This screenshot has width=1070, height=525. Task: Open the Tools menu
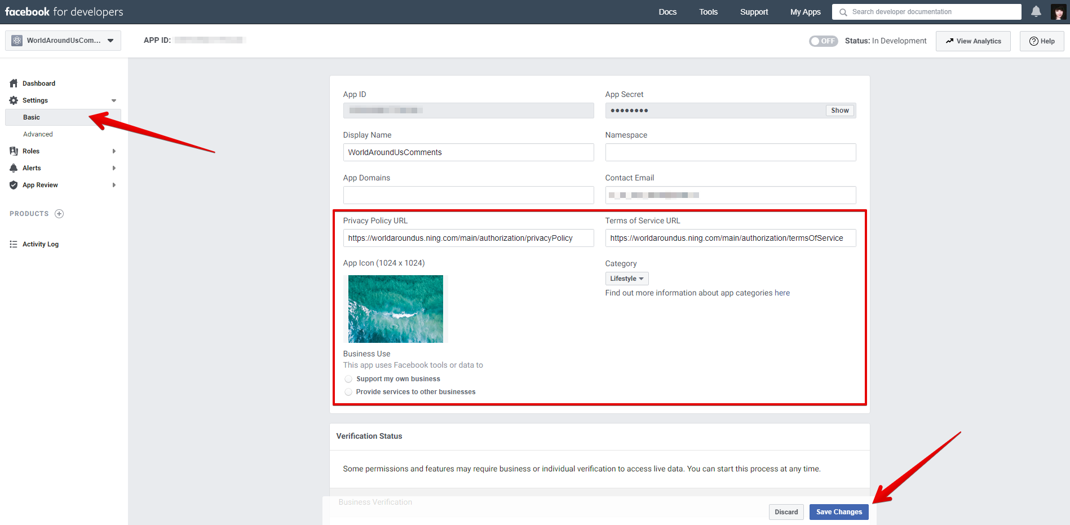click(709, 12)
